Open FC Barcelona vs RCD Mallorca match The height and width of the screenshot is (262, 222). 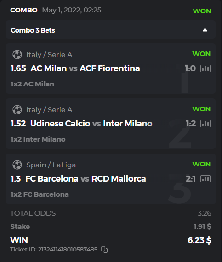[x=85, y=179]
